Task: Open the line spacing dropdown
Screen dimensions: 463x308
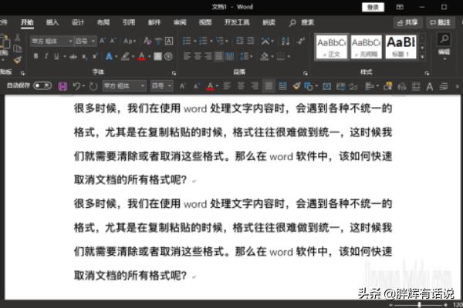Action: pos(246,56)
